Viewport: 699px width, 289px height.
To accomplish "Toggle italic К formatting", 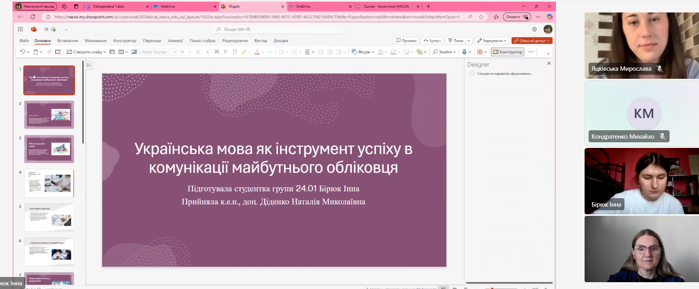I will [x=226, y=52].
